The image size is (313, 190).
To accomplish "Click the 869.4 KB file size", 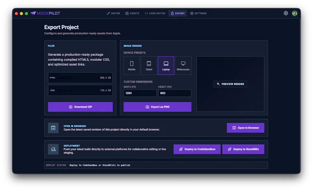I will pos(105,78).
